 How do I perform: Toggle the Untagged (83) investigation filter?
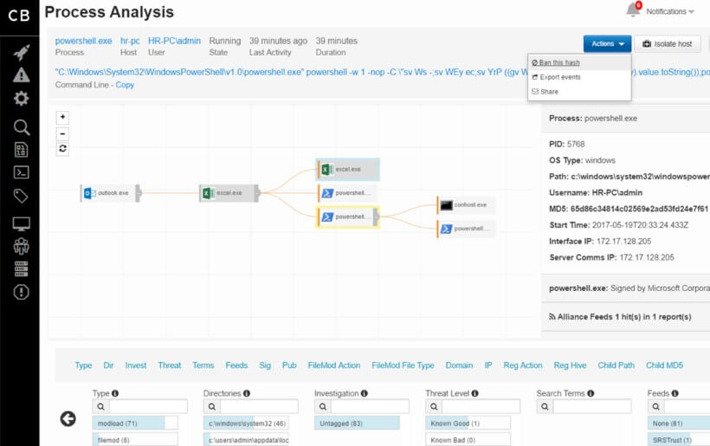pos(357,423)
